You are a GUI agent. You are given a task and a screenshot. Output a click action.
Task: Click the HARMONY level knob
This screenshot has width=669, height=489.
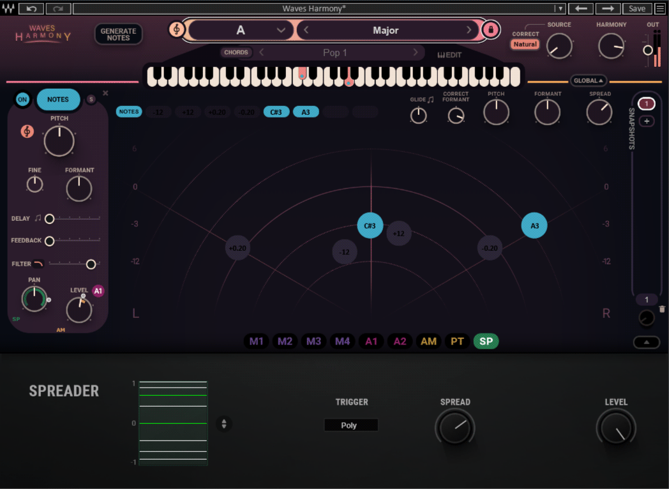click(611, 46)
